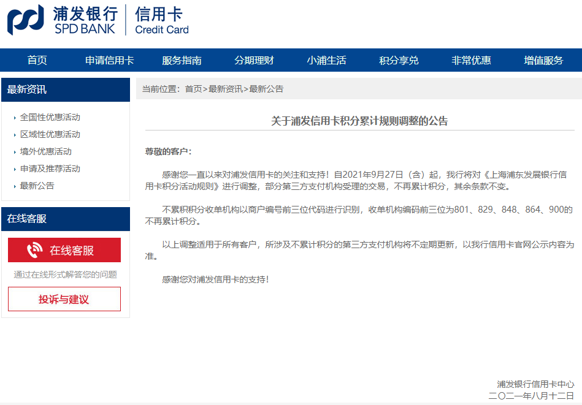Select 积分享兑 from the navigation bar

(x=399, y=60)
